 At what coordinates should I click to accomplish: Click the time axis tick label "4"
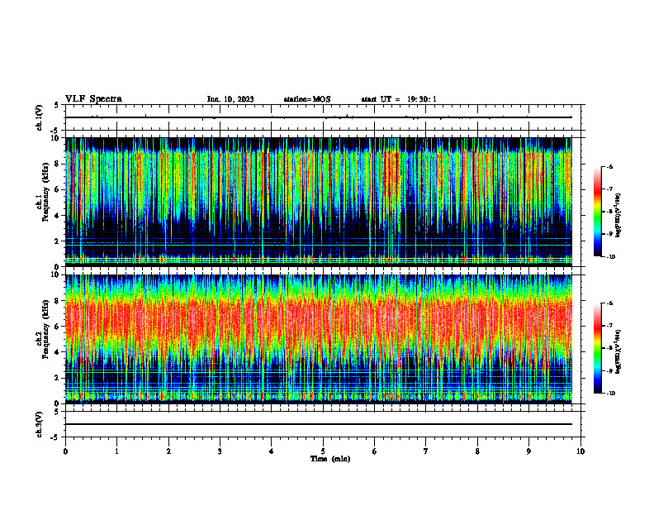[x=272, y=451]
